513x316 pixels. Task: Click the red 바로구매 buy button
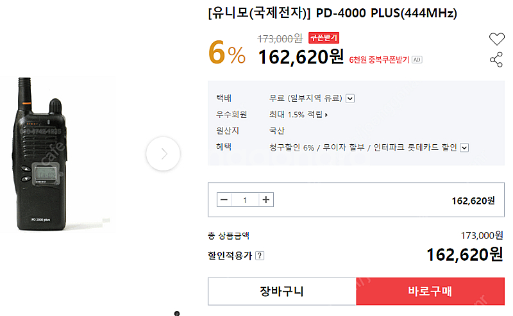point(430,292)
